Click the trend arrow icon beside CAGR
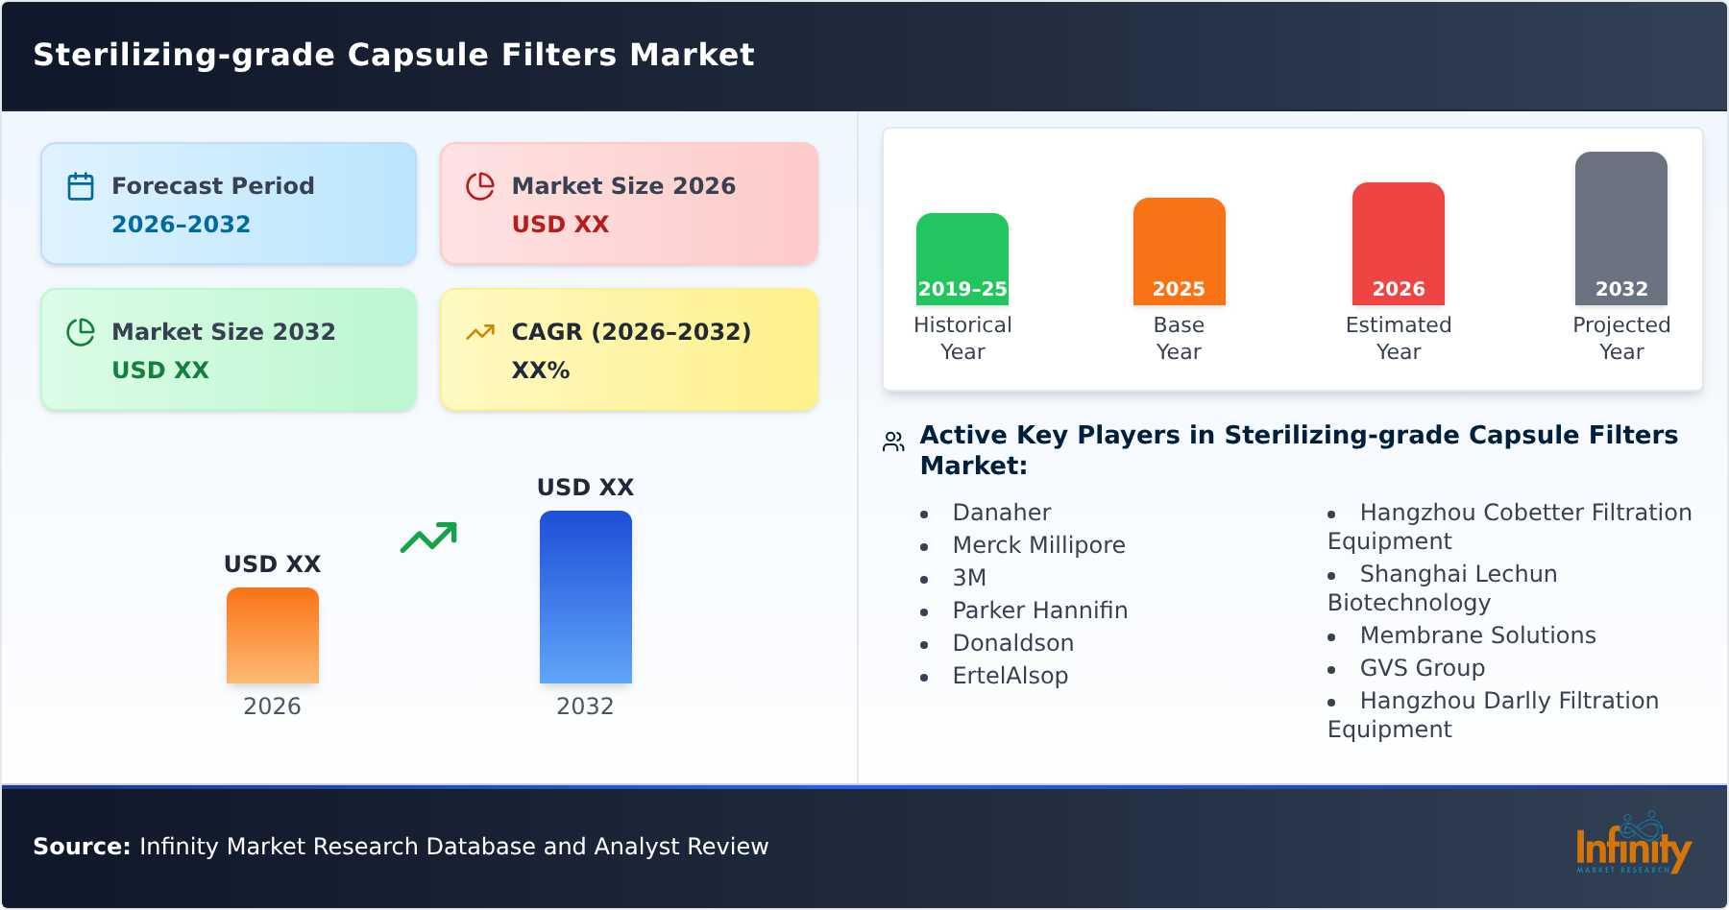1729x910 pixels. pyautogui.click(x=480, y=332)
